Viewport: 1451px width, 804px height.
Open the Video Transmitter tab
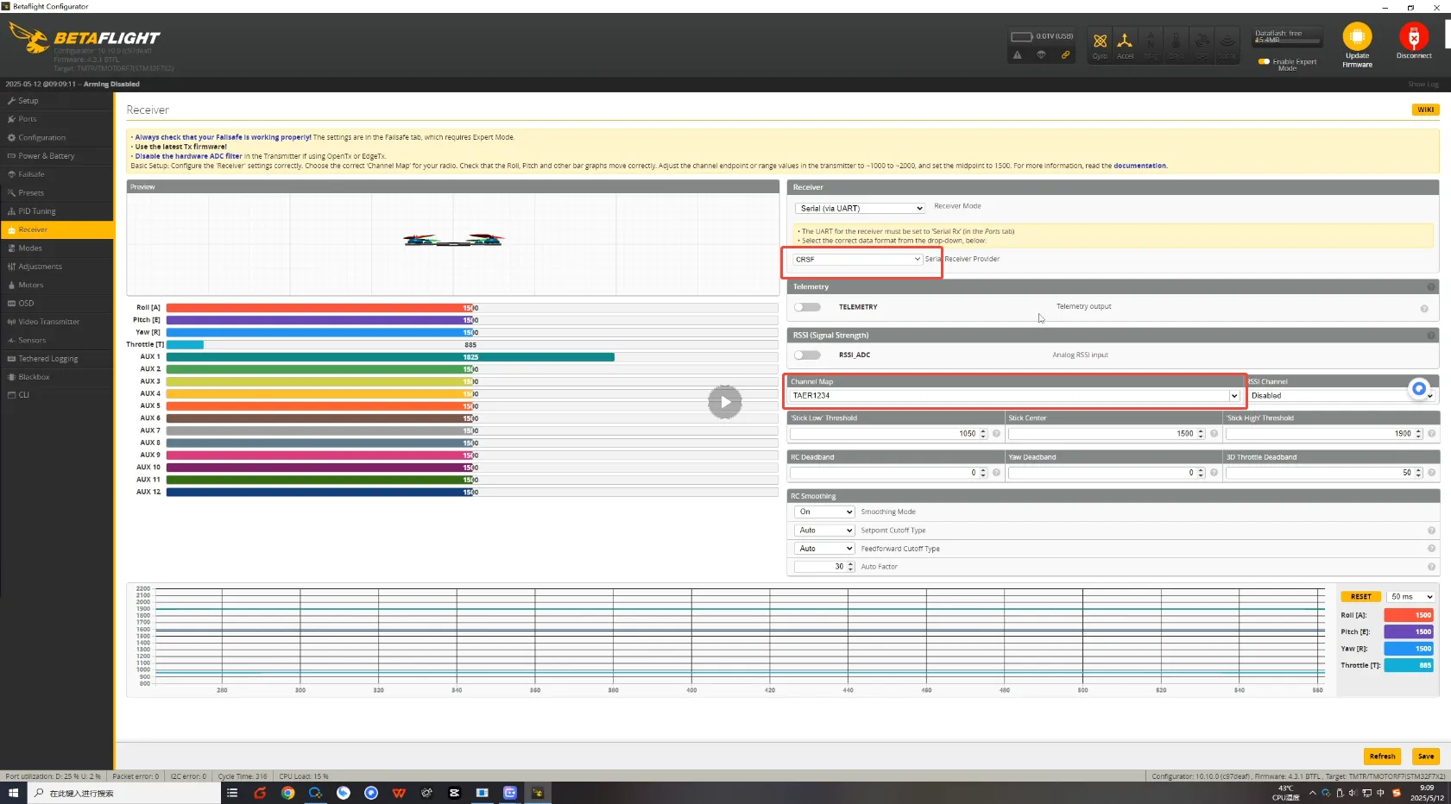(x=57, y=322)
